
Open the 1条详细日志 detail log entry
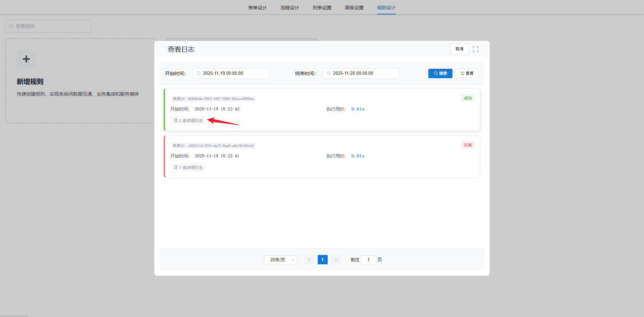point(188,167)
